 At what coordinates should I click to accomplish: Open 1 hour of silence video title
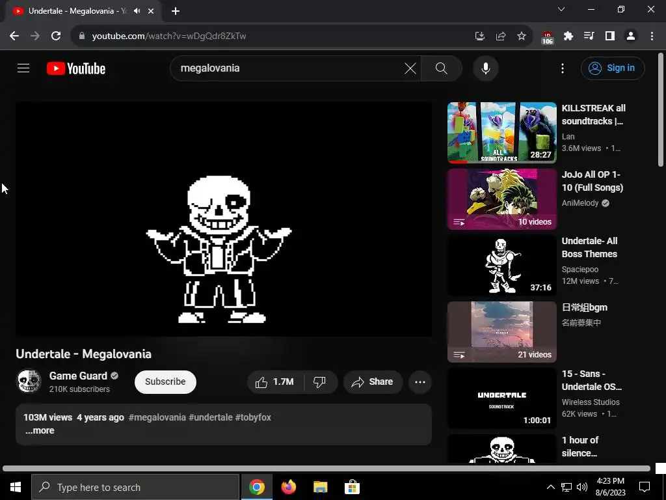[x=579, y=447]
